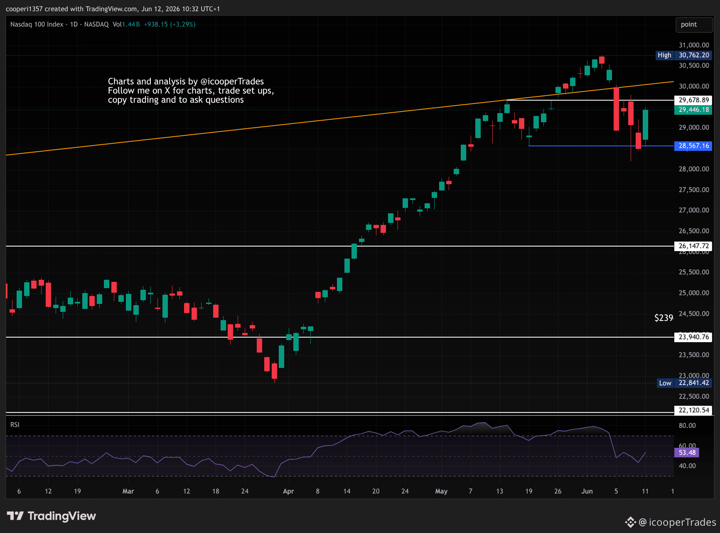The height and width of the screenshot is (533, 720).
Task: Click the "Mar" label on the time axis
Action: click(128, 491)
